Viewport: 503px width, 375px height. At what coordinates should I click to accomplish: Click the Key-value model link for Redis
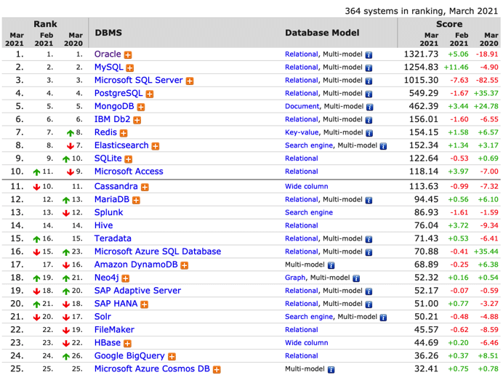302,133
